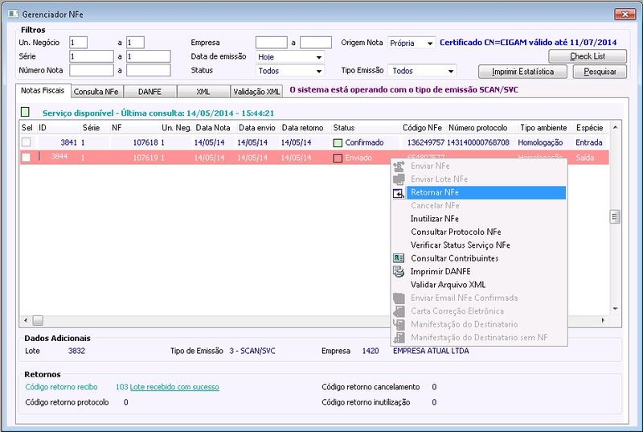643x432 pixels.
Task: Click the Carta Correção Eletrônica icon
Action: click(x=399, y=311)
